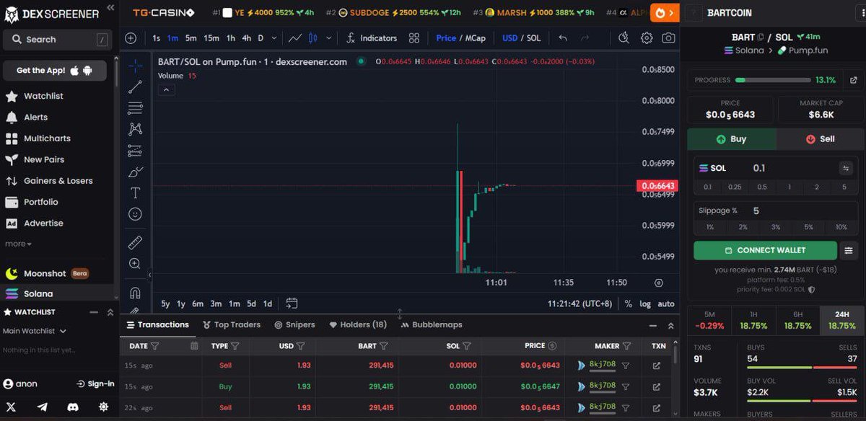Open the Indicators menu
The image size is (866, 421).
tap(371, 37)
